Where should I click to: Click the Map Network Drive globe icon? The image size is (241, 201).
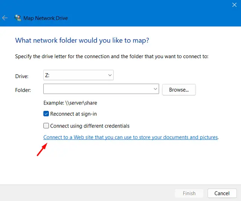18,18
